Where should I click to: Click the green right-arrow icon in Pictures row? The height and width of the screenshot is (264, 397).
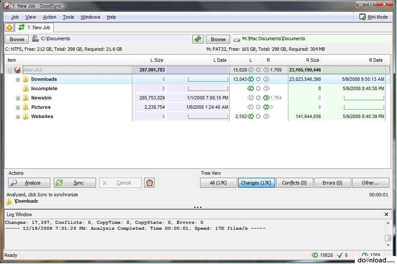click(x=266, y=107)
